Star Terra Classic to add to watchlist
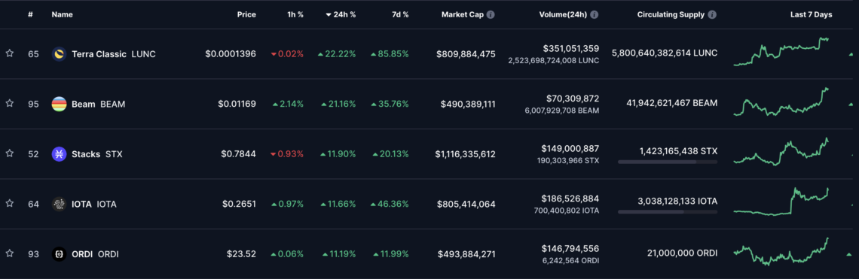 click(9, 53)
